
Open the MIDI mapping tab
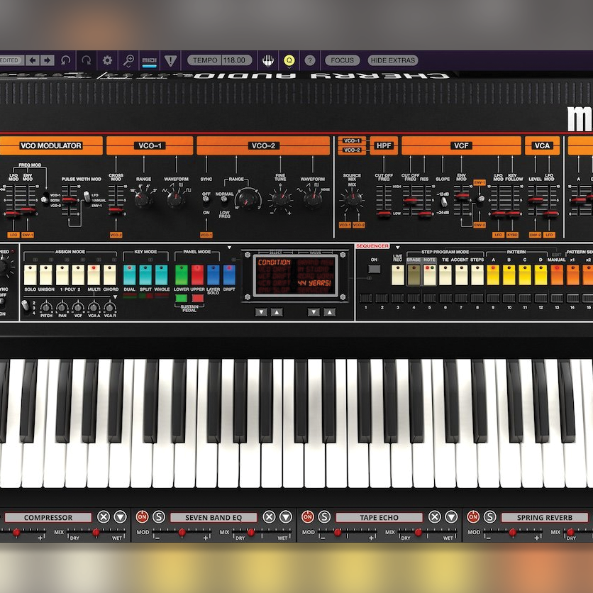[x=150, y=60]
